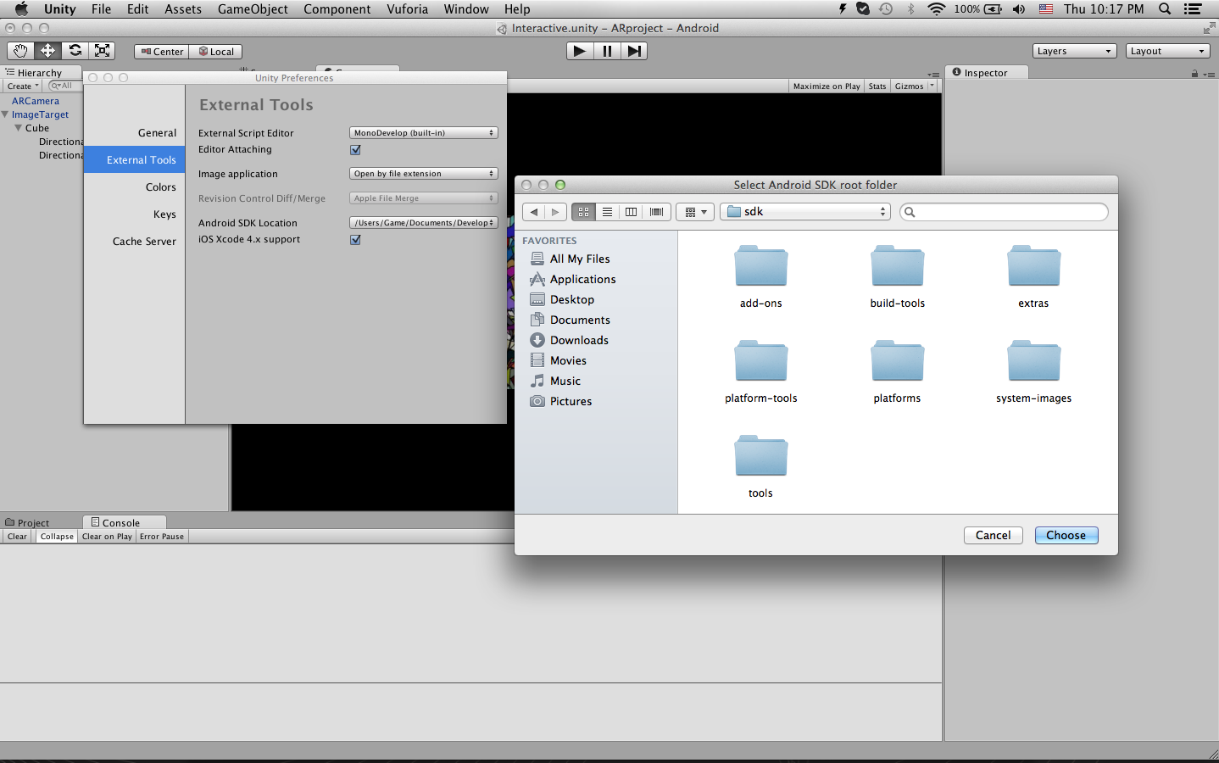Viewport: 1219px width, 763px height.
Task: Switch file dialog to cover flow view
Action: tap(657, 212)
